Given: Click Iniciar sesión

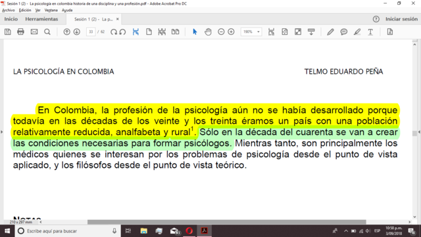Looking at the screenshot, I should click(x=401, y=19).
